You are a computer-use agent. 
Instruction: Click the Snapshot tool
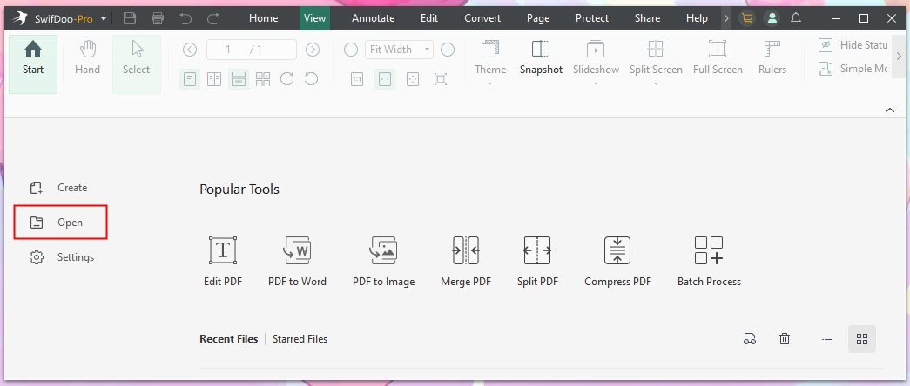(x=541, y=58)
